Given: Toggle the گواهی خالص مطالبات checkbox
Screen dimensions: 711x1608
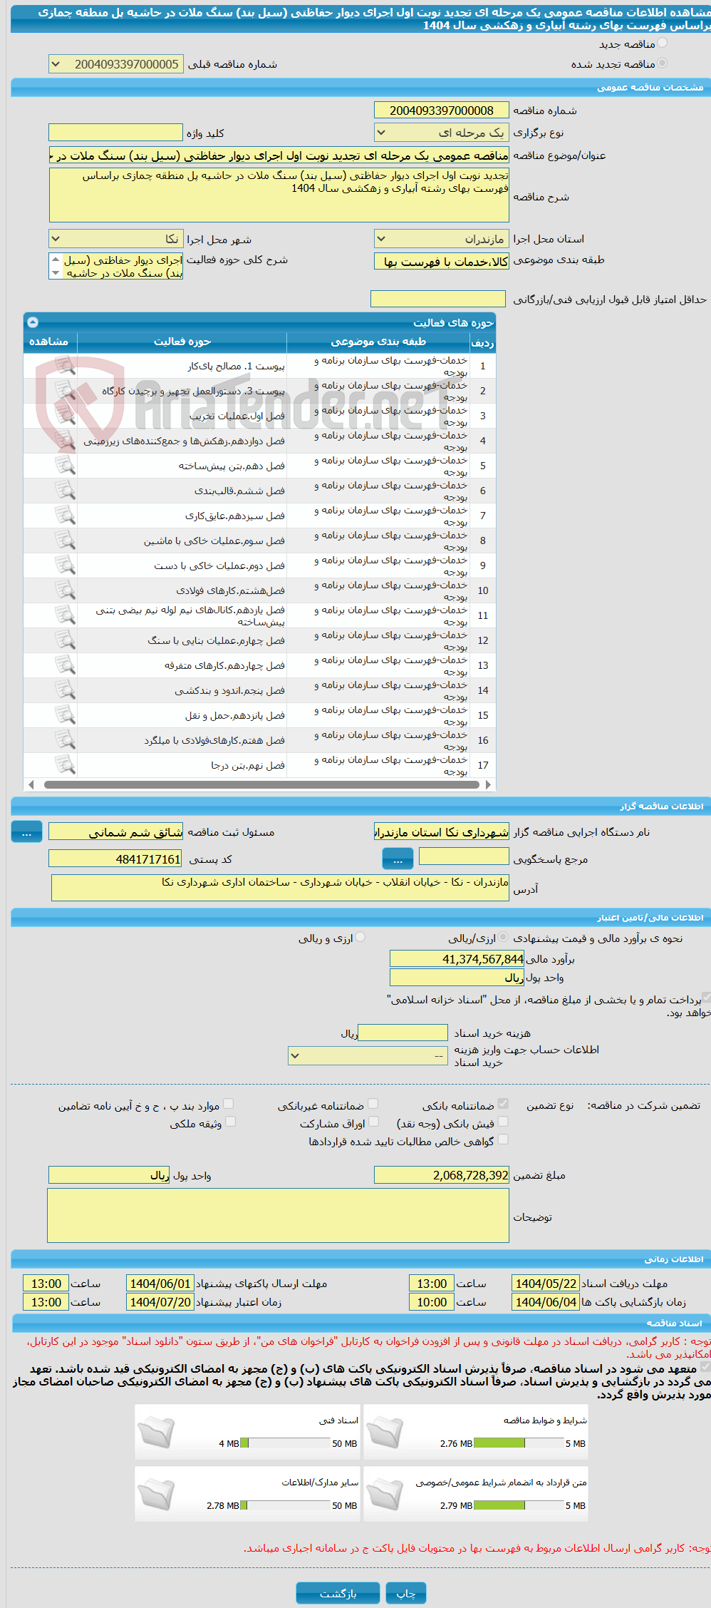Looking at the screenshot, I should (x=503, y=1140).
